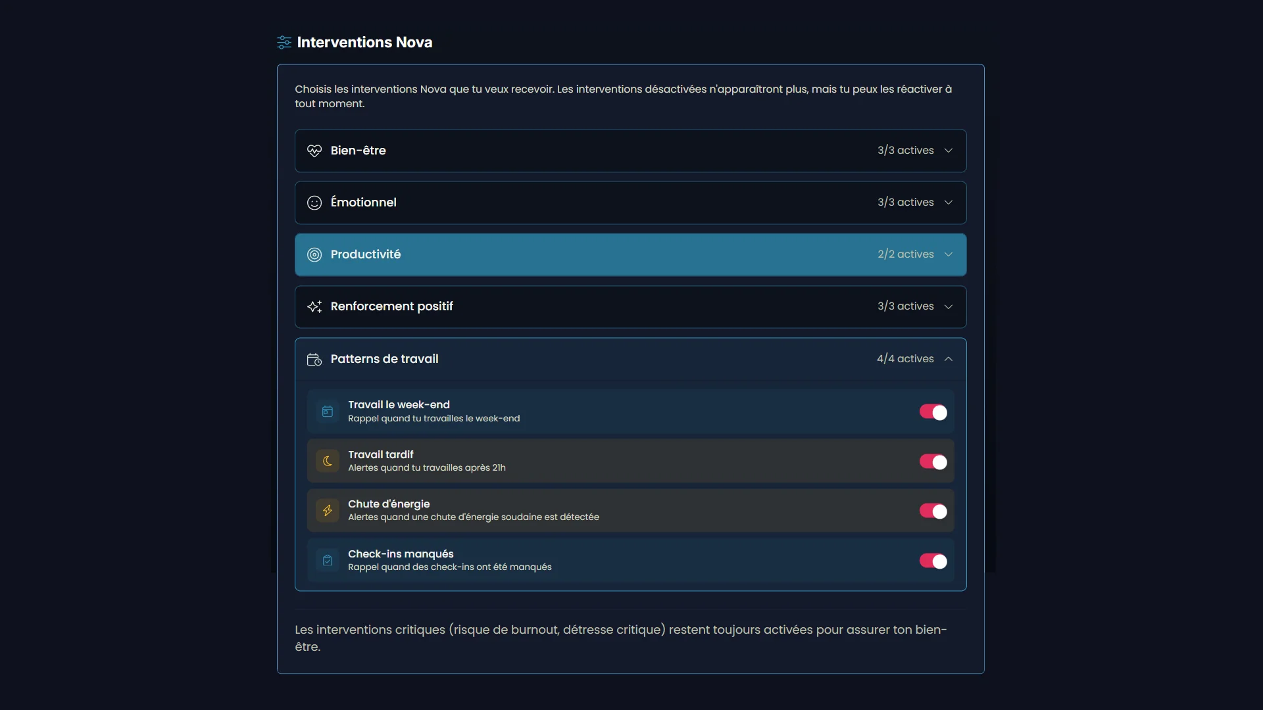The image size is (1263, 710).
Task: Click the clipboard check Check-ins manqués icon
Action: (328, 561)
